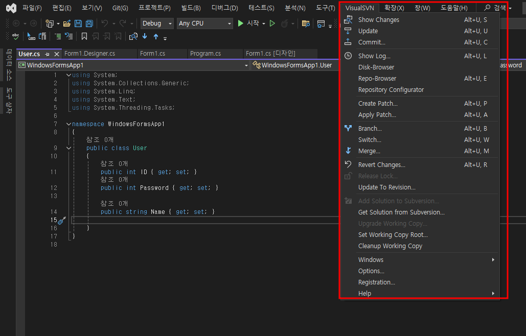
Task: Open the Any CPU platform dropdown
Action: (x=204, y=23)
